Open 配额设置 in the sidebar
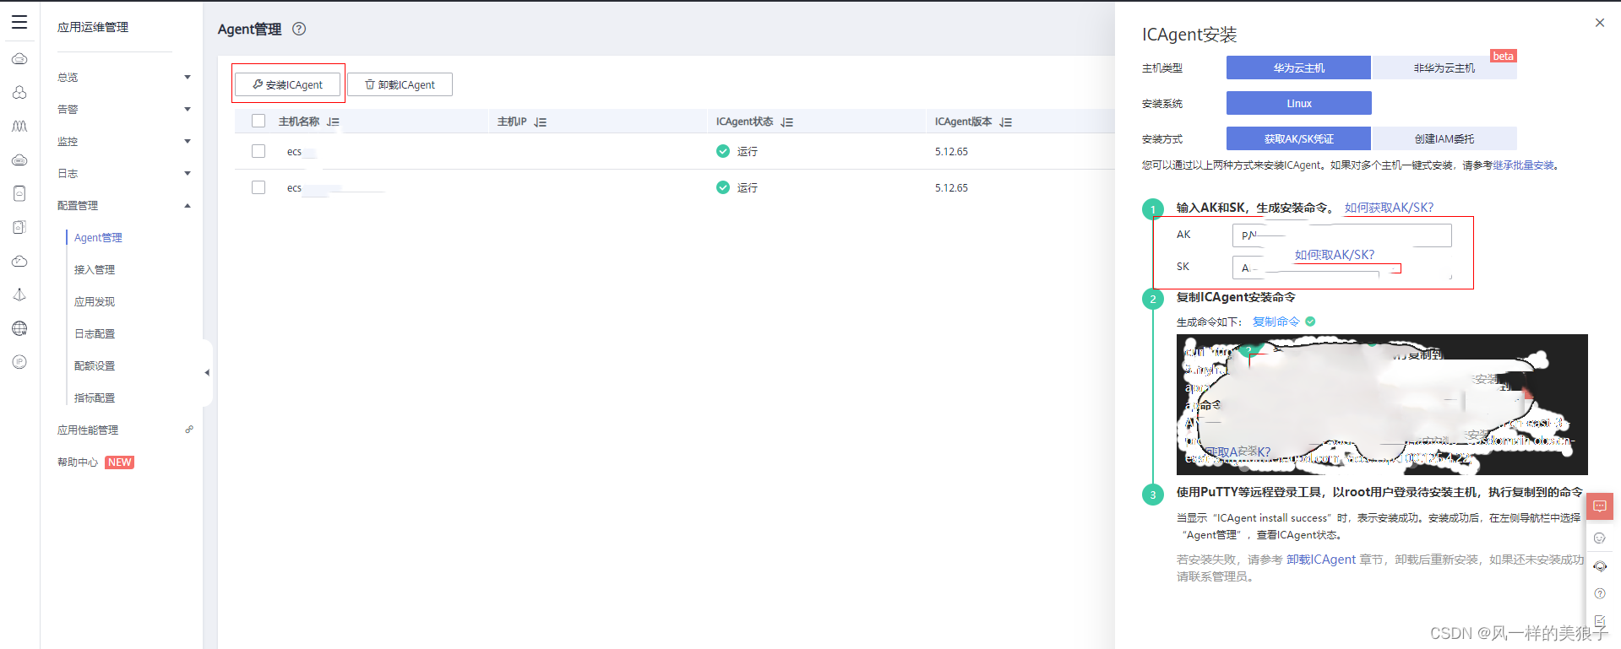 pos(95,365)
